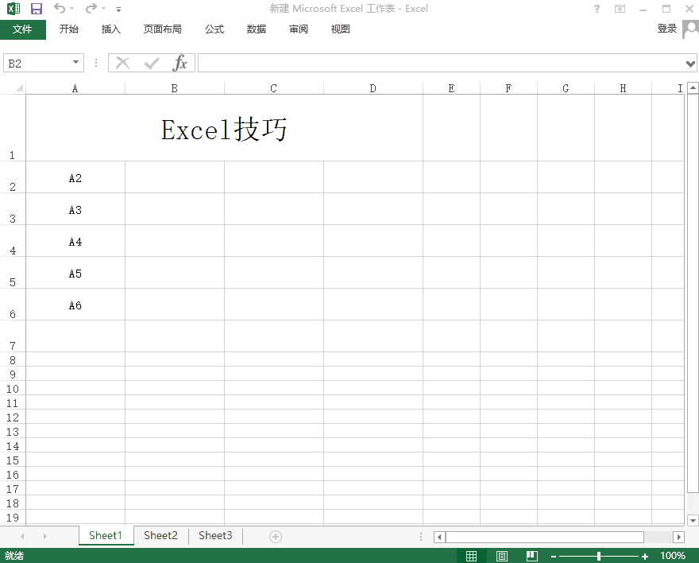Select cell containing A6
This screenshot has width=699, height=563.
[75, 305]
